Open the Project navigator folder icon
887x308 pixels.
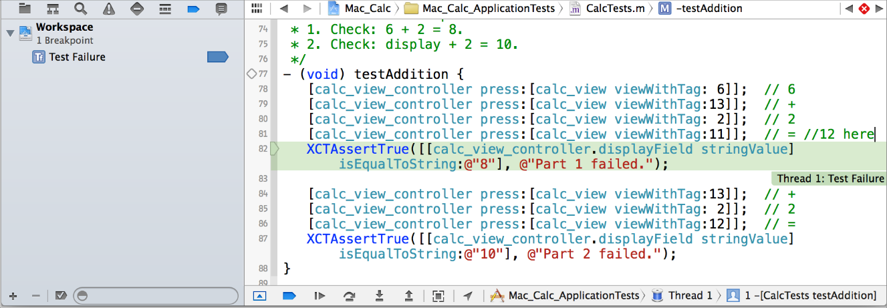tap(25, 9)
